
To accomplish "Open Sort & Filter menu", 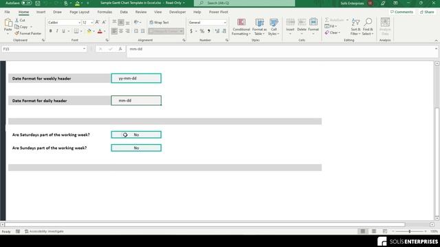I will (355, 27).
